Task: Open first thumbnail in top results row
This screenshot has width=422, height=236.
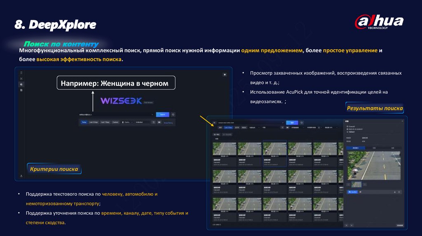Action: coord(225,149)
